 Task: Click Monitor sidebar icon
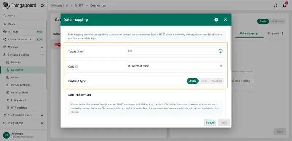(5, 47)
